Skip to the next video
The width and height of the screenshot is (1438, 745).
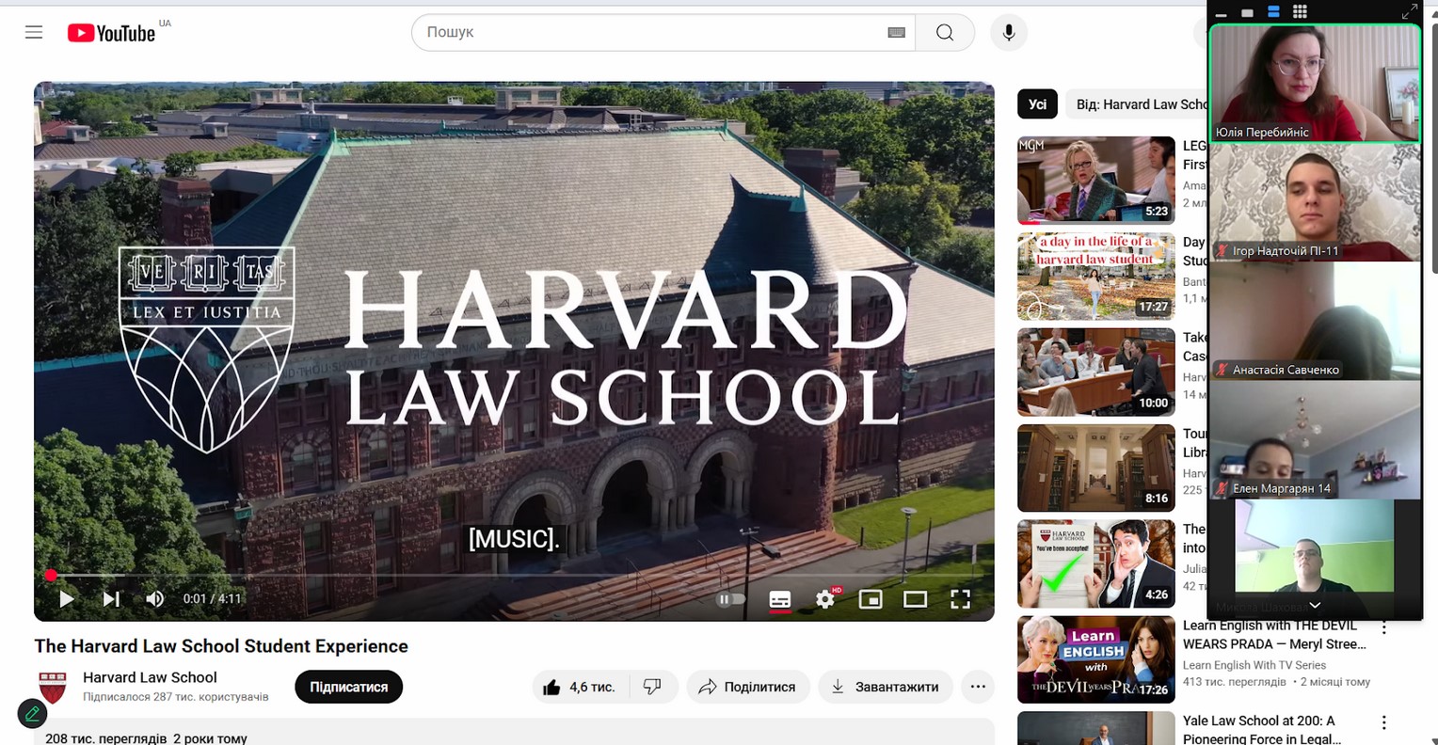pos(111,599)
